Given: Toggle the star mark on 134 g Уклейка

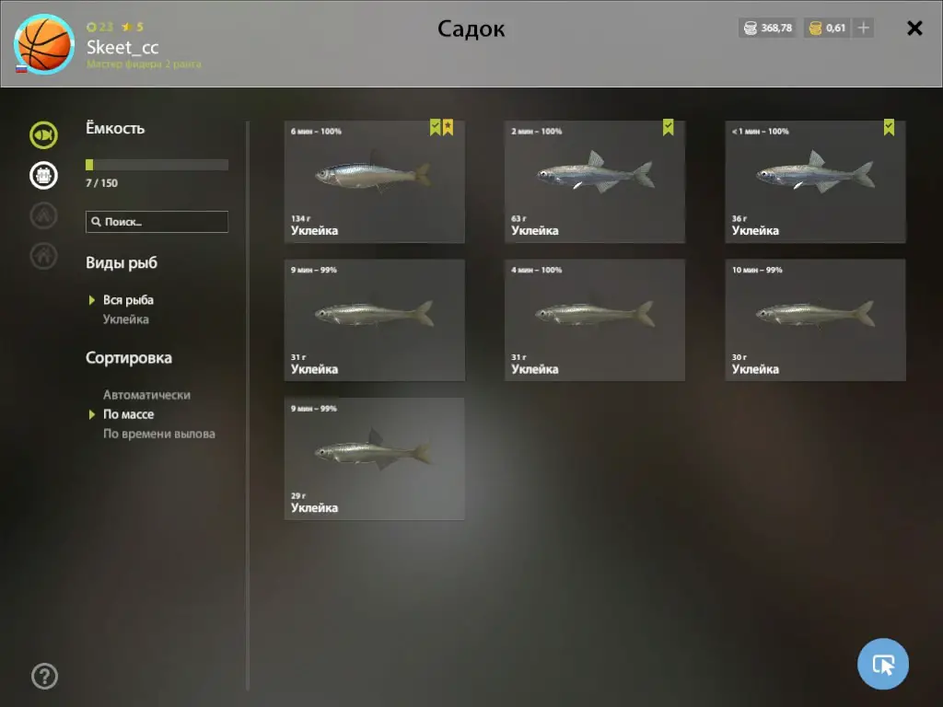Looking at the screenshot, I should click(x=448, y=127).
